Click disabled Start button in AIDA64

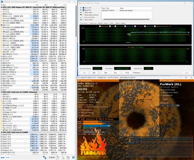84,73
